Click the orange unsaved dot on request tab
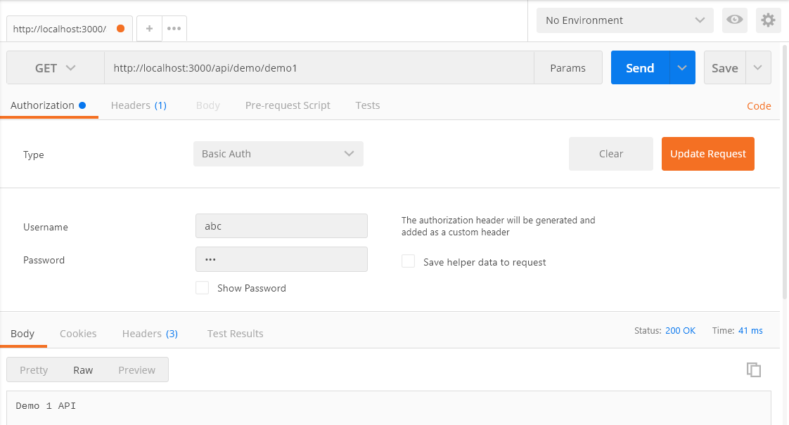Viewport: 789px width, 425px height. 120,29
